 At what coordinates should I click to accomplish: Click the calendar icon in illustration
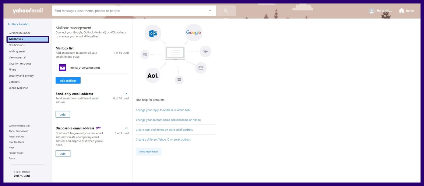click(179, 80)
